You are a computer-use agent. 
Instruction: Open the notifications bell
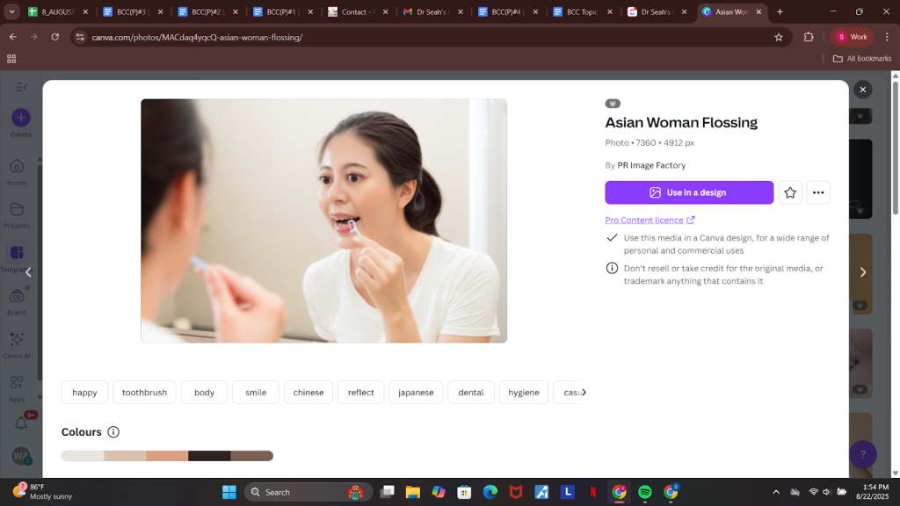[x=21, y=423]
